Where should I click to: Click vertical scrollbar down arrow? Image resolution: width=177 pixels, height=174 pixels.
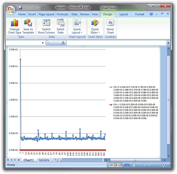[x=168, y=156]
